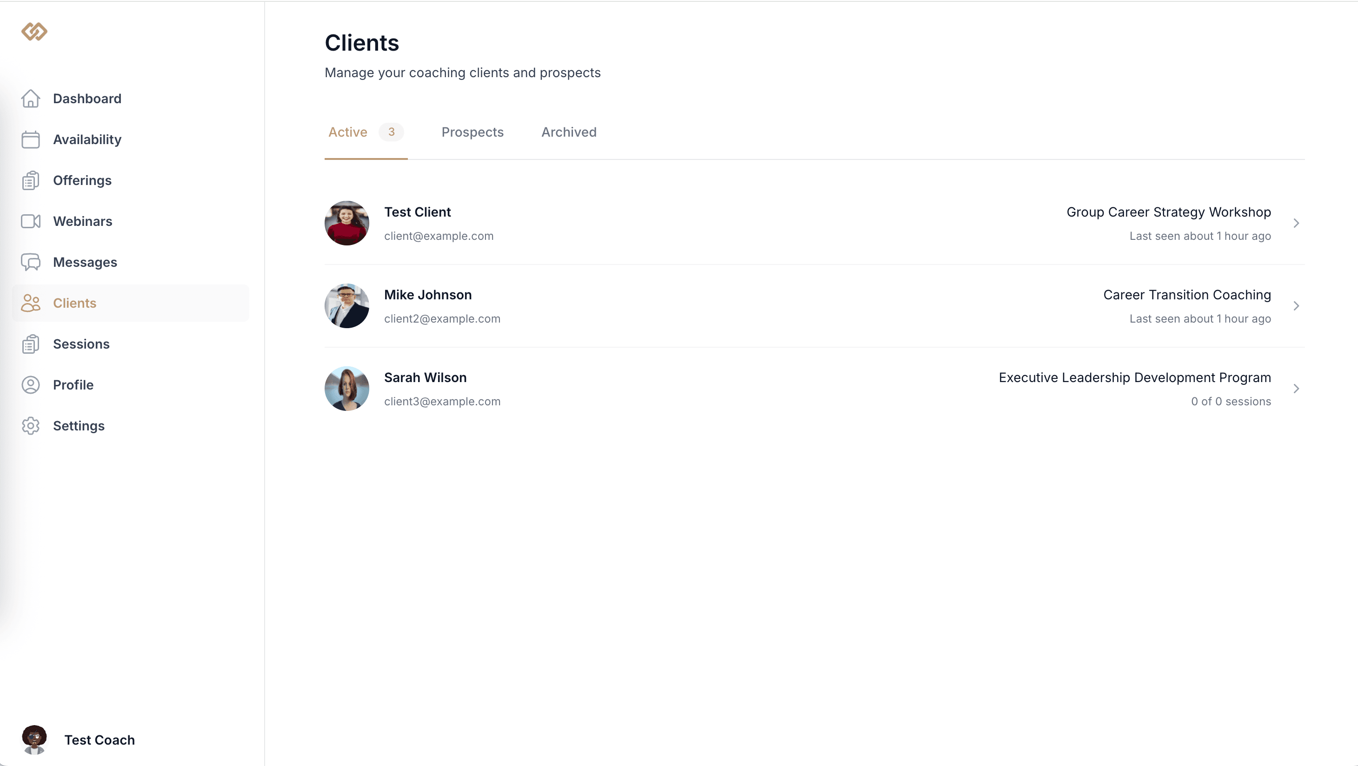Open Test Client's profile entry
This screenshot has width=1358, height=766.
coord(417,212)
